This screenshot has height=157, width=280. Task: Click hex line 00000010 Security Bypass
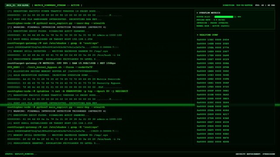click(64, 83)
